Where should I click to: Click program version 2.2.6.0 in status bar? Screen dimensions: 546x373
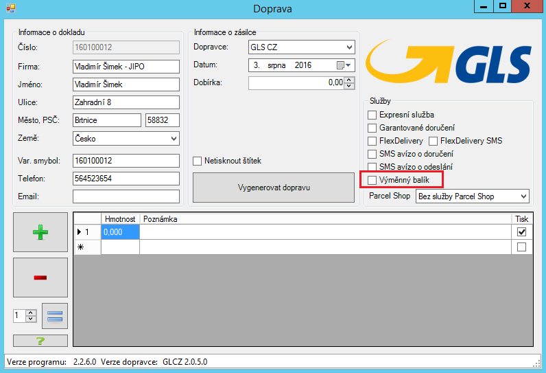pos(84,362)
